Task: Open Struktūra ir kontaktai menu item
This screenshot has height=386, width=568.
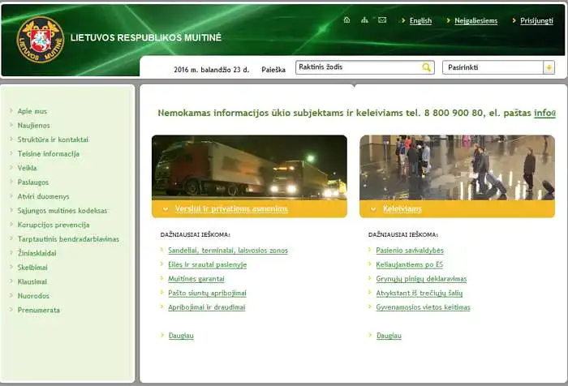Action: tap(53, 139)
